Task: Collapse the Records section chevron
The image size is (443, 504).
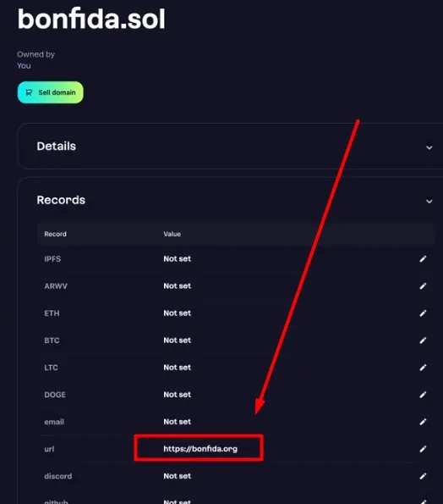Action: pyautogui.click(x=429, y=202)
